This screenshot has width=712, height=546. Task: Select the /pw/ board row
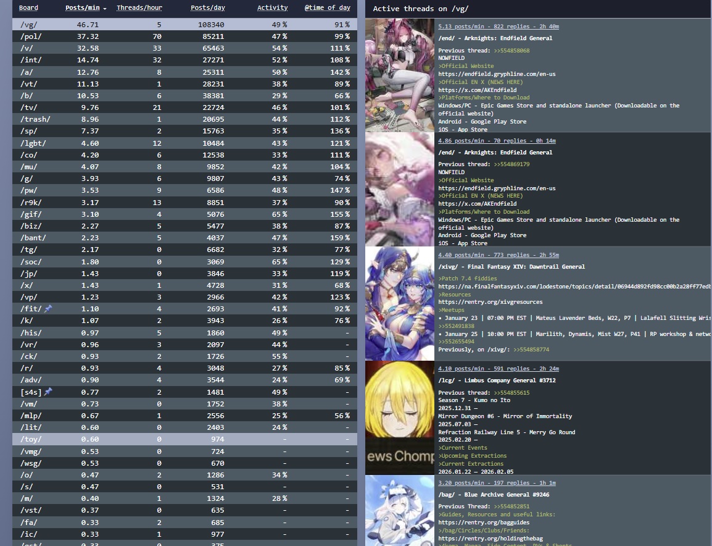tap(185, 190)
